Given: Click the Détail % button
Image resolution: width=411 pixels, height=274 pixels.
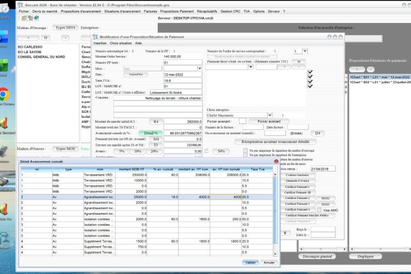Looking at the screenshot, I should 151,133.
